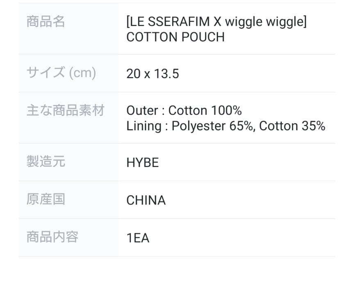Click the CHINA country of origin value

[146, 200]
